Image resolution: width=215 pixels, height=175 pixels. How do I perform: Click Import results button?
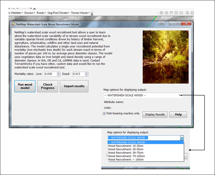pos(74,86)
